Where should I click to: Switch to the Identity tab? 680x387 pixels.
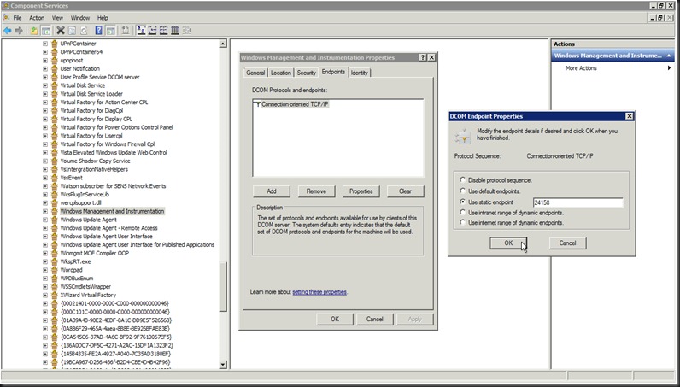pos(360,73)
